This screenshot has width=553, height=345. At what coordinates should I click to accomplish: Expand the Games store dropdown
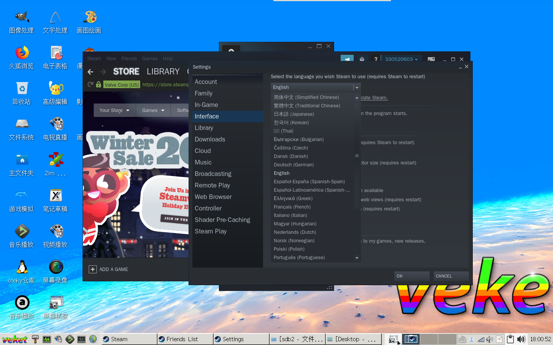(x=153, y=110)
